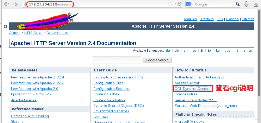
Task: Open the Environment Variables link
Action: pyautogui.click(x=111, y=111)
